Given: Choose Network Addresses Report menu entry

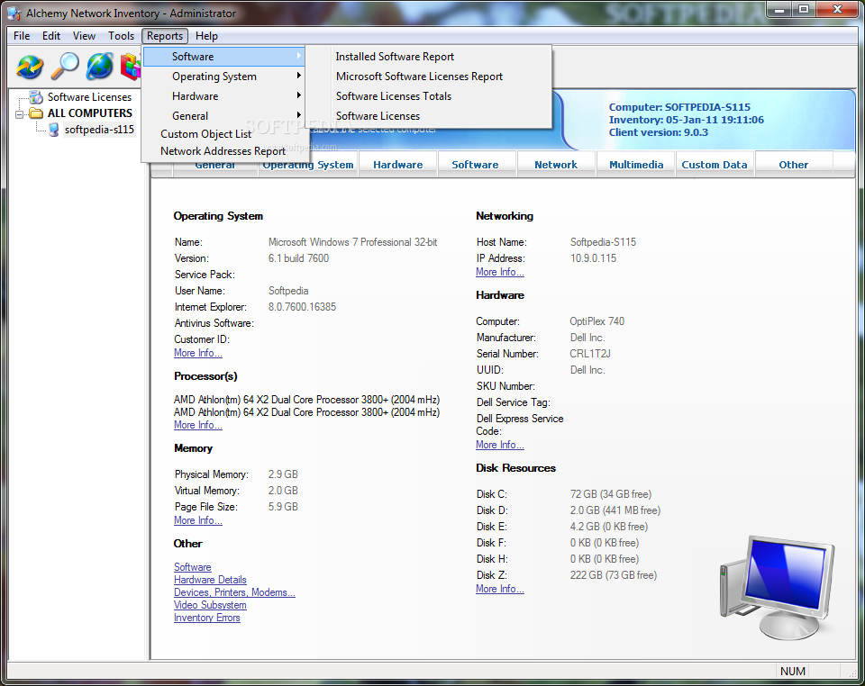Looking at the screenshot, I should point(223,151).
